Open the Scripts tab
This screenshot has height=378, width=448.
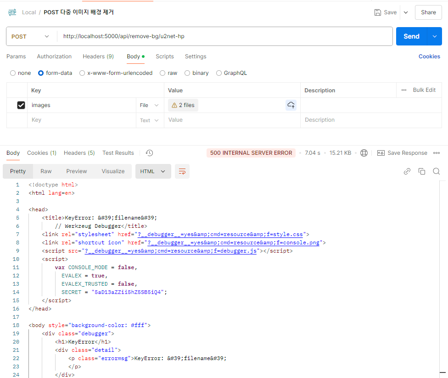(x=165, y=56)
